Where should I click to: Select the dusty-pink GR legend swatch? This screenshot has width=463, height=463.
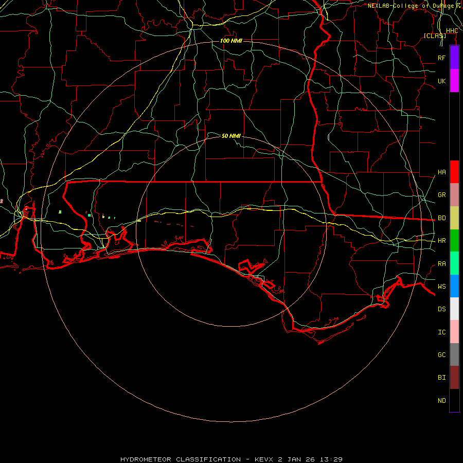point(454,195)
